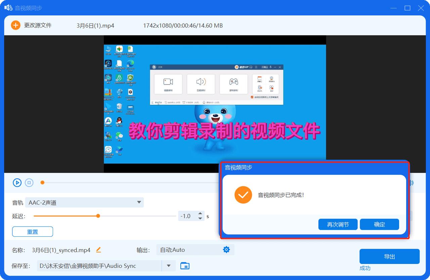430x280 pixels.
Task: Click 再次调节 to readjust sync
Action: click(x=338, y=224)
